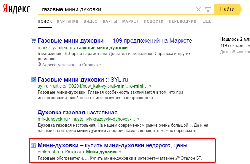The width and height of the screenshot is (250, 164).
Task: Click bold газовые мини духовки in Market URL
Action: (102, 48)
